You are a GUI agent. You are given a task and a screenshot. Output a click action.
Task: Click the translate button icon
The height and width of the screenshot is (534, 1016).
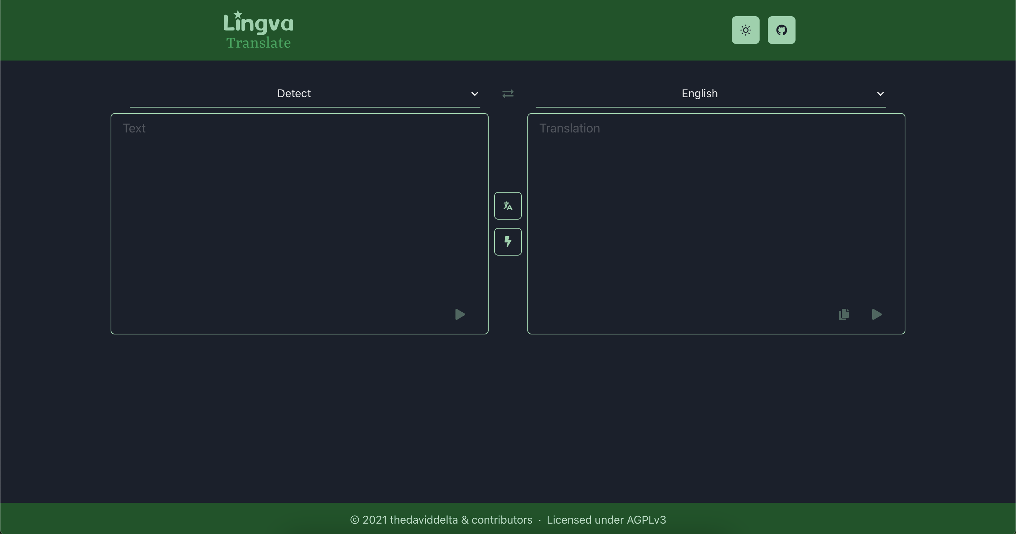508,206
